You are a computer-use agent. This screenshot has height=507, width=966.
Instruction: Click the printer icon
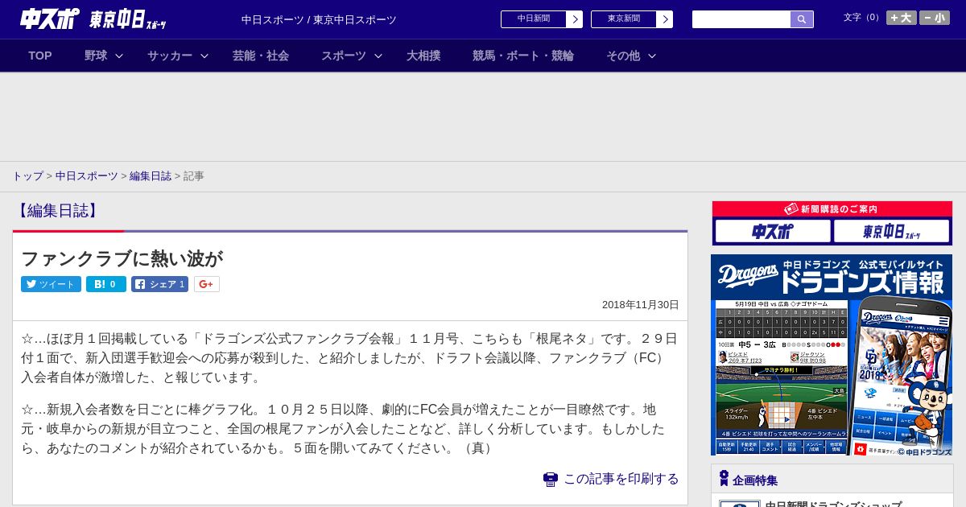point(551,479)
